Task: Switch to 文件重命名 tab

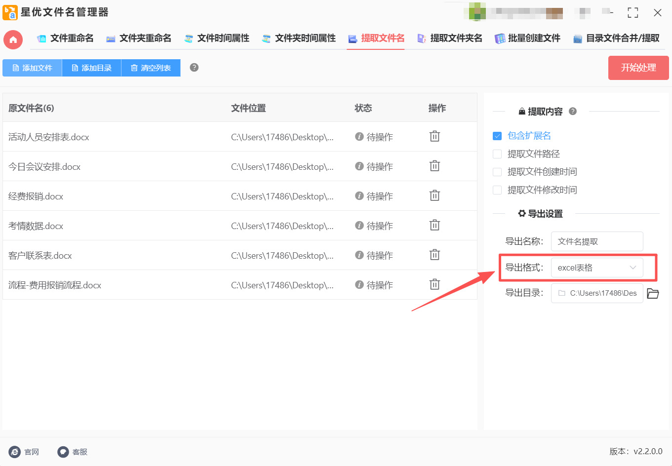Action: click(65, 39)
